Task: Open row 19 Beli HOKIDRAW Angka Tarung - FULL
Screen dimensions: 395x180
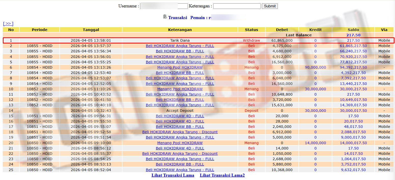Action: pos(180,137)
